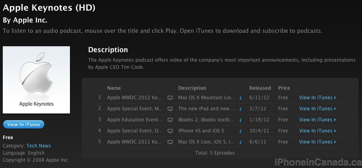The image size is (362, 168).
Task: Open info icon beside the new iPad description
Action: click(x=240, y=109)
